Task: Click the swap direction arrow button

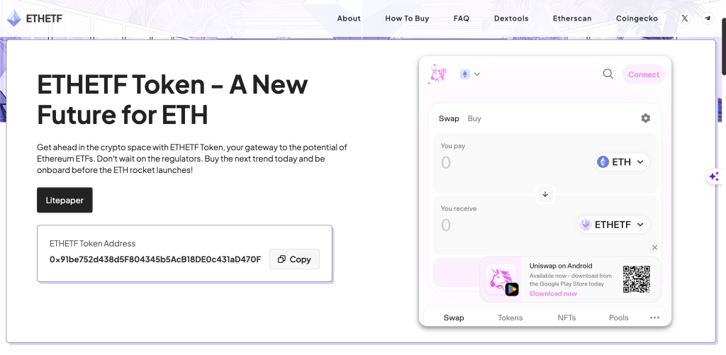Action: [x=545, y=194]
